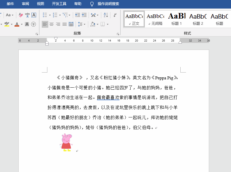The width and height of the screenshot is (231, 172).
Task: Open line and paragraph spacing
Action: 80,24
